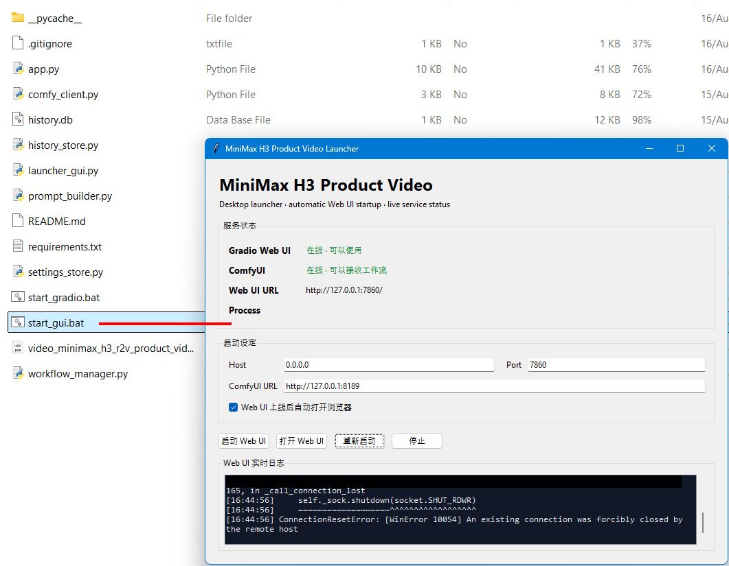The height and width of the screenshot is (566, 729).
Task: Click the 'File folder' type cell
Action: click(229, 18)
